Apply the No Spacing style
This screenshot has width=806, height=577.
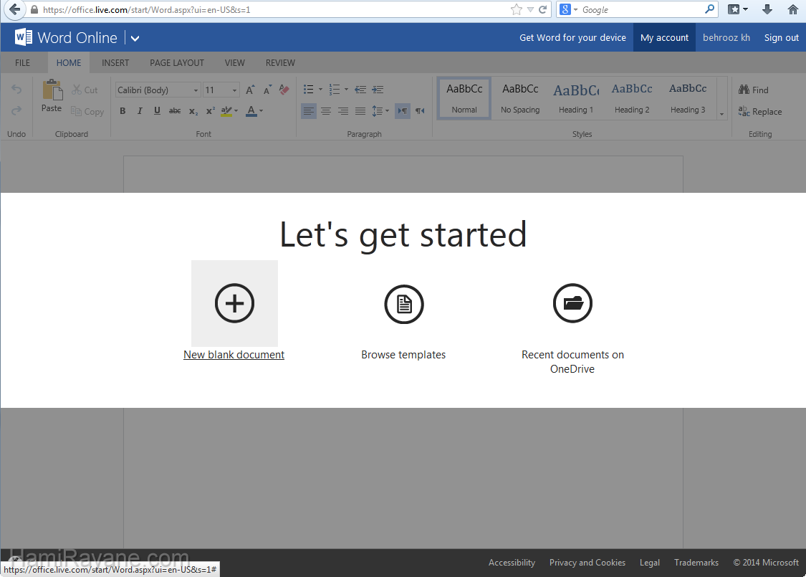[x=520, y=98]
